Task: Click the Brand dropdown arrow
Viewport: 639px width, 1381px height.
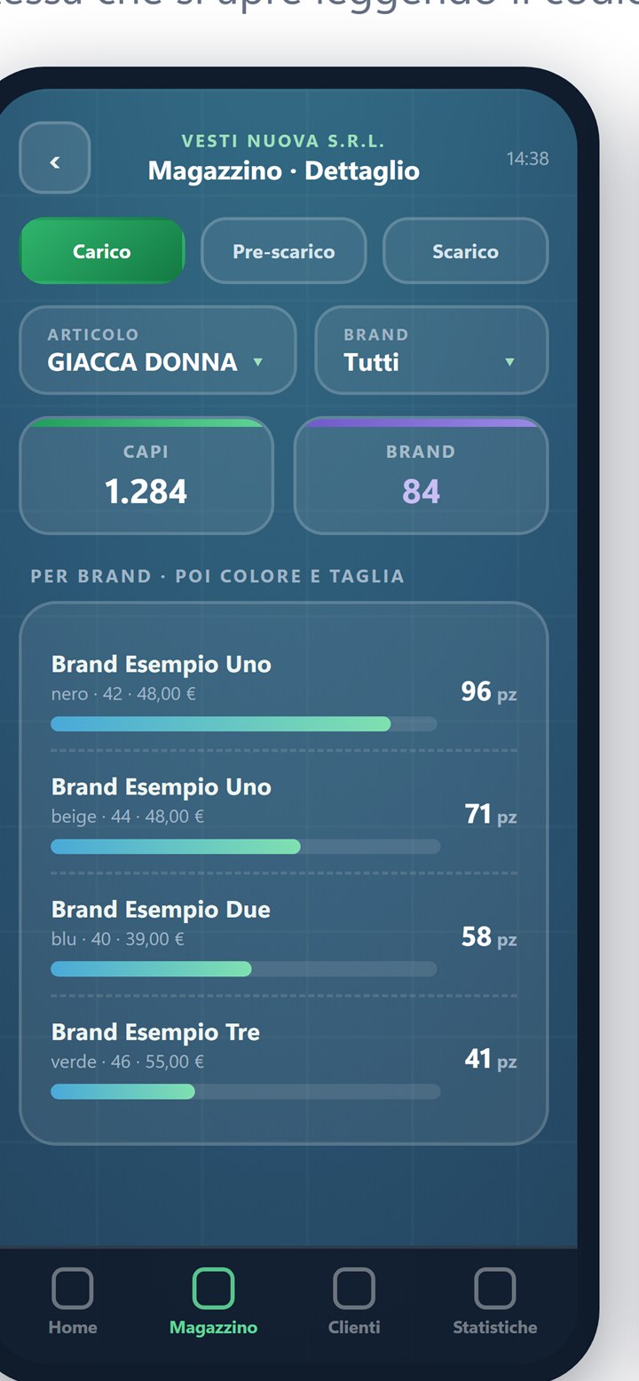Action: [509, 362]
